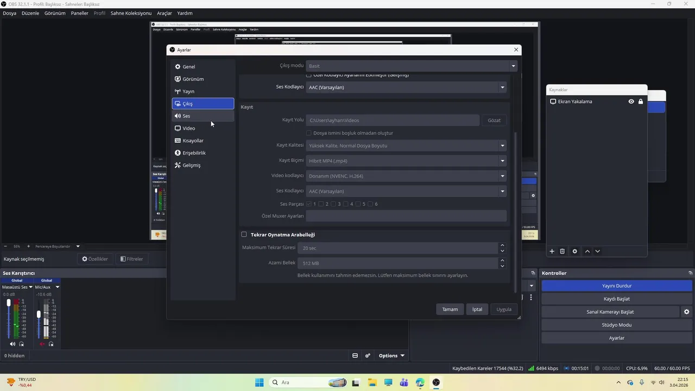Open File Explorer from the taskbar
This screenshot has width=695, height=391.
[x=372, y=382]
